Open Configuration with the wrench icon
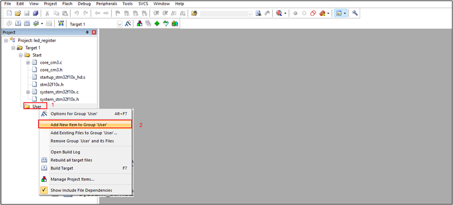453x205 pixels. pyautogui.click(x=355, y=13)
